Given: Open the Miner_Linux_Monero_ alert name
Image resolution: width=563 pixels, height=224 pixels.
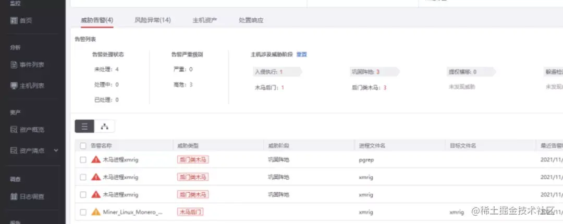Looking at the screenshot, I should 132,212.
